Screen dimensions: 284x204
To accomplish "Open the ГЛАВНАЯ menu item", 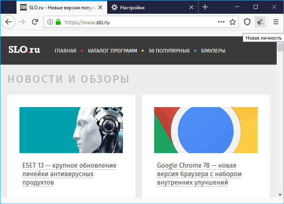I will click(66, 51).
